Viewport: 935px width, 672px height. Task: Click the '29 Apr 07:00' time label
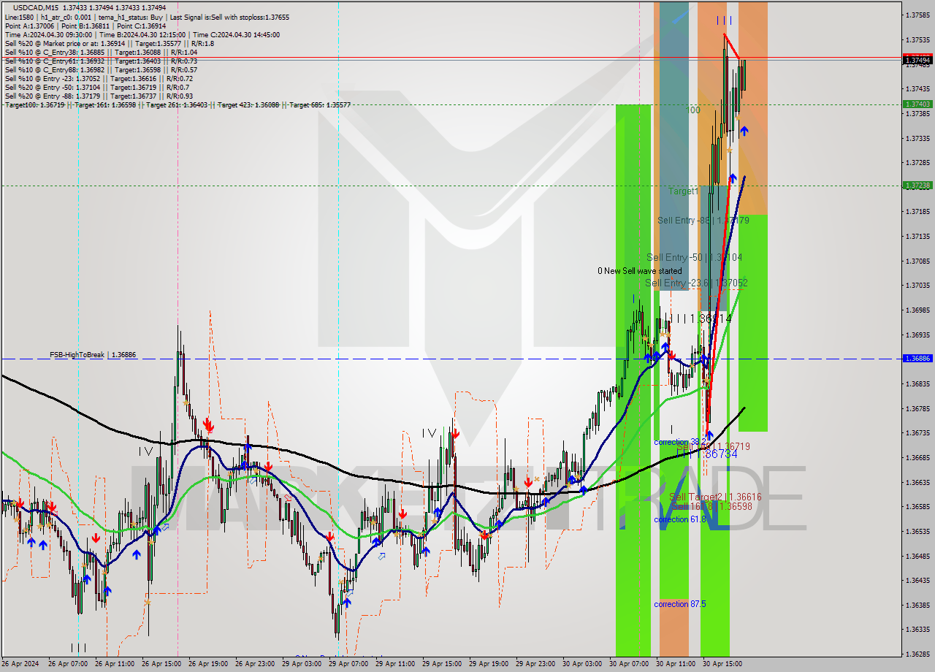point(347,664)
